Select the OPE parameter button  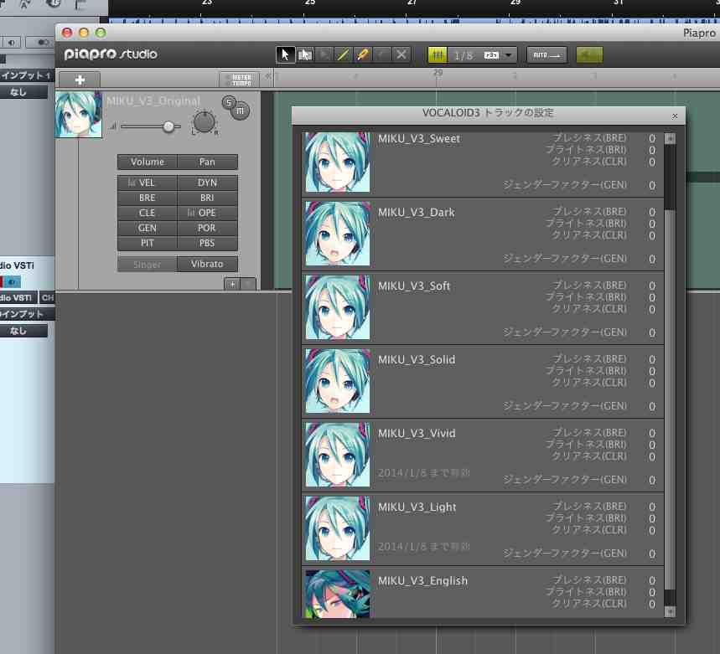coord(207,213)
